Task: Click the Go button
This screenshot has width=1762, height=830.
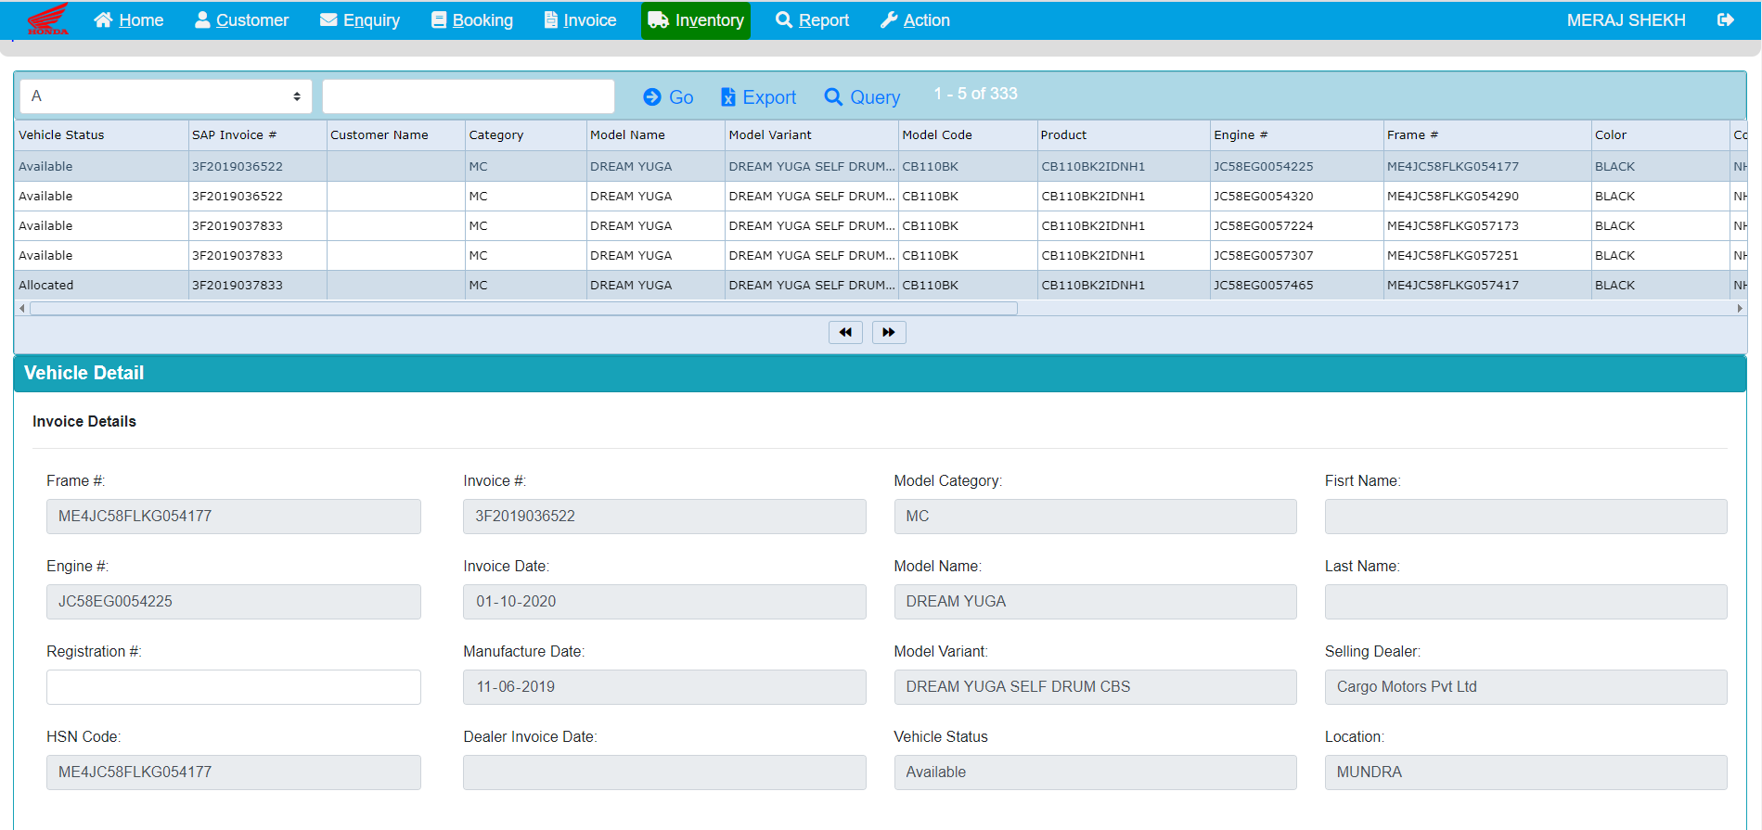Action: point(668,97)
